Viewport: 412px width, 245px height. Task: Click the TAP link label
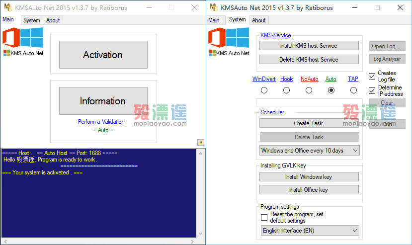[353, 79]
